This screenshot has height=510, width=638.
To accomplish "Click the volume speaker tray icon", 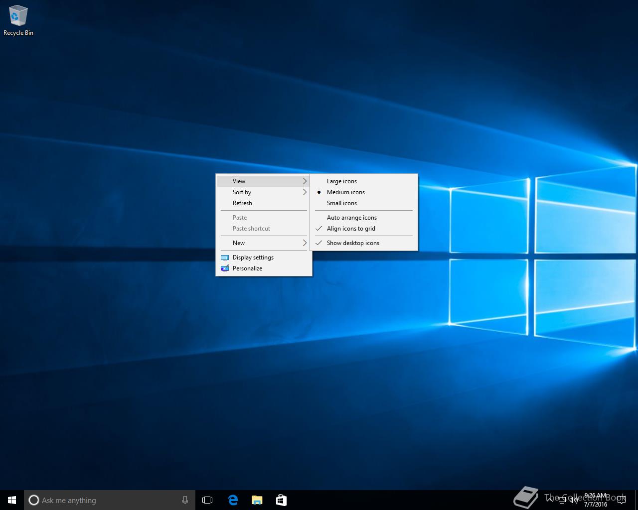I will [x=574, y=500].
